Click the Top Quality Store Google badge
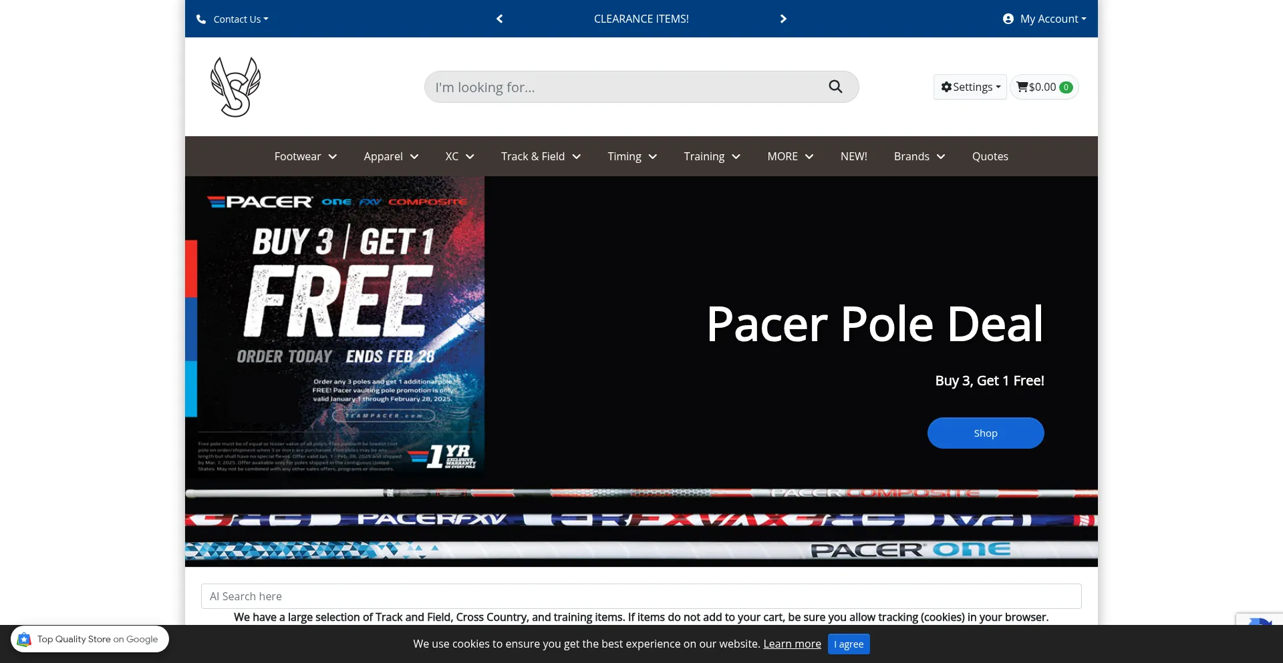This screenshot has width=1283, height=663. tap(90, 638)
